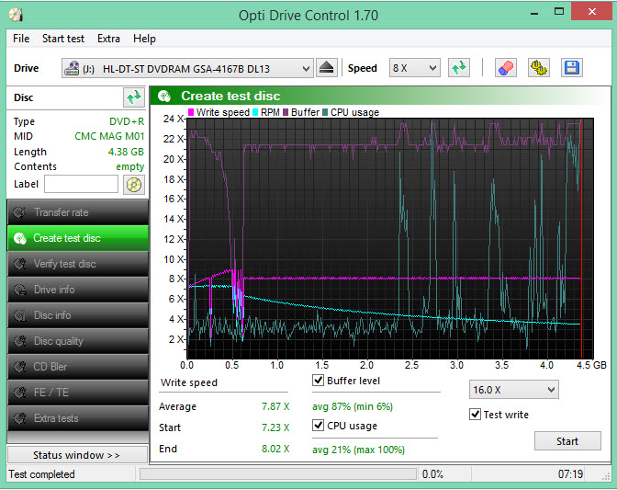Click the Length value 4.38 GB
This screenshot has height=490, width=617.
[x=126, y=152]
